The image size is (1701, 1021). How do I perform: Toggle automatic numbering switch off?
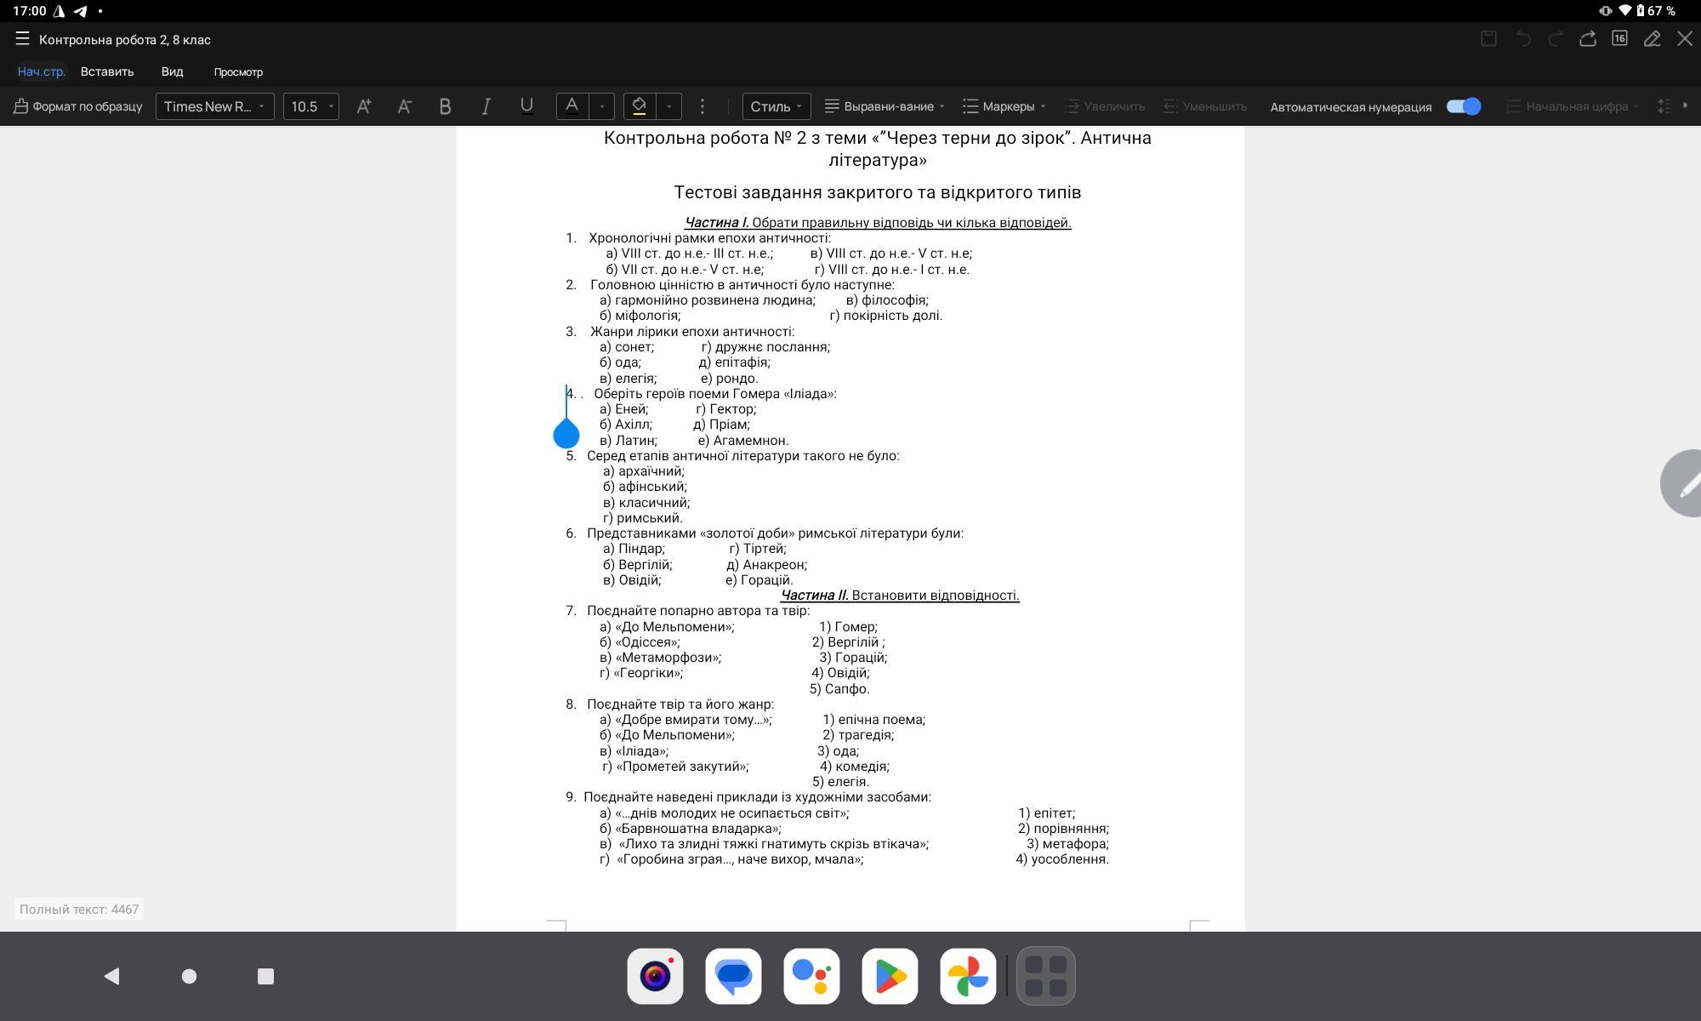click(x=1464, y=106)
